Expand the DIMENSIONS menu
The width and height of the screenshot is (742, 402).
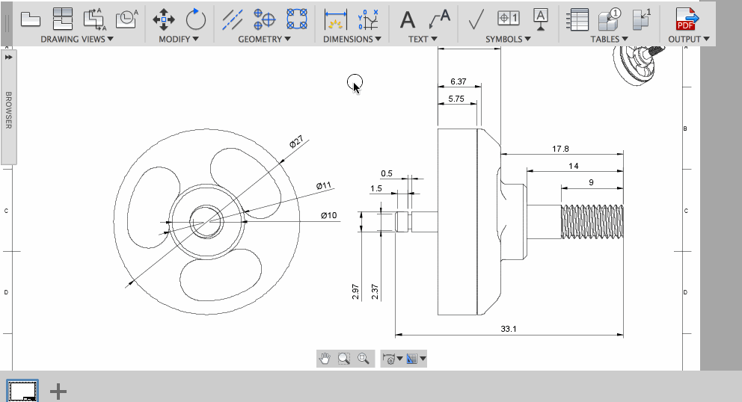click(x=352, y=39)
